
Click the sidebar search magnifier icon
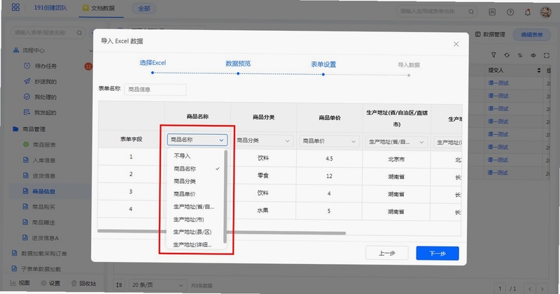[79, 33]
